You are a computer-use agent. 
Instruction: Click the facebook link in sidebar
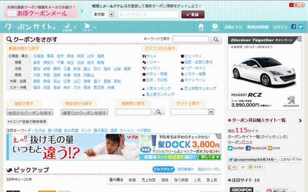pos(256,148)
